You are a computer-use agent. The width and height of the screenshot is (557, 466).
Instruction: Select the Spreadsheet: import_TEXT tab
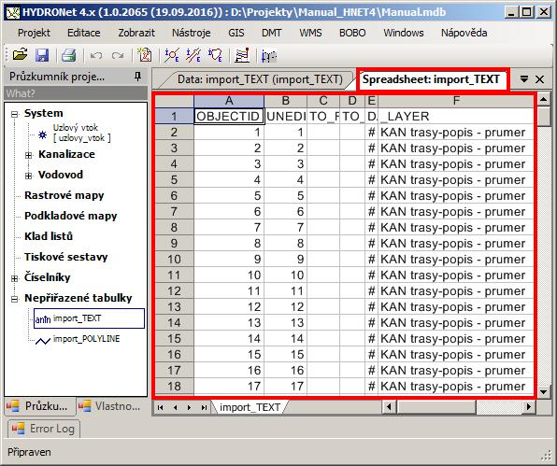431,78
